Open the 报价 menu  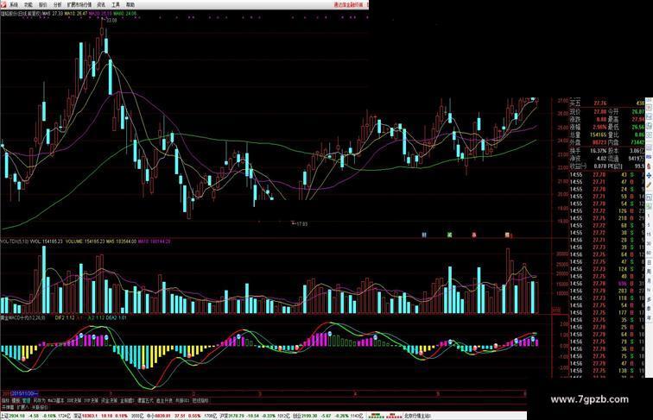pos(43,5)
